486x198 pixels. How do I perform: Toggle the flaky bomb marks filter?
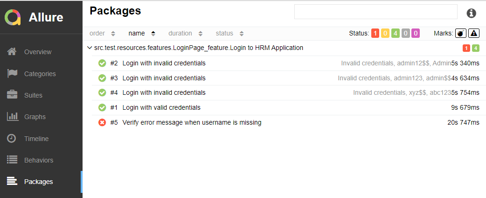coord(461,33)
